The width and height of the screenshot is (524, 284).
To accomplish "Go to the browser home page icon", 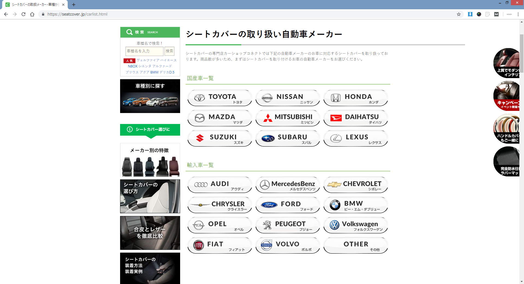I will click(32, 14).
